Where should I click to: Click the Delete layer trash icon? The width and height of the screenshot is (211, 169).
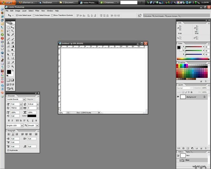coord(206,148)
